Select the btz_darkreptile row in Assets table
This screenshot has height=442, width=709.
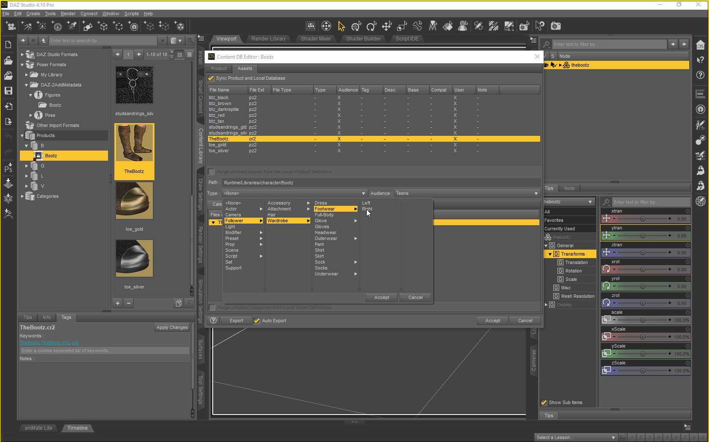(x=373, y=109)
